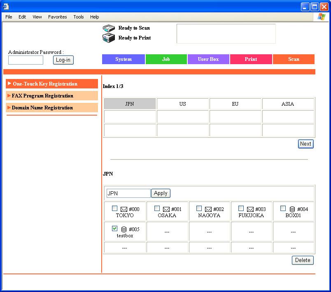Screen dimensions: 331x292
Task: Open the File menu
Action: coord(9,17)
